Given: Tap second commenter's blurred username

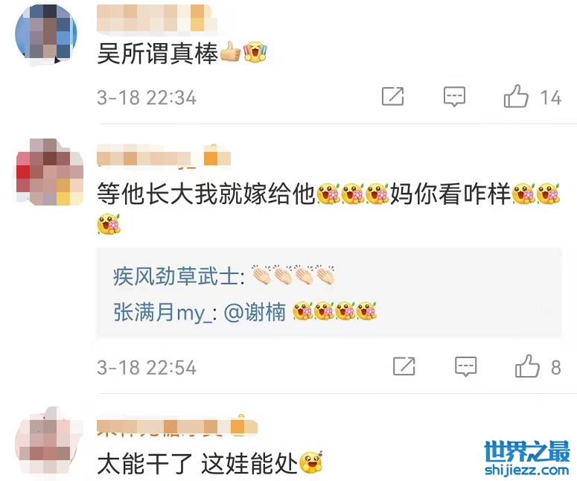Looking at the screenshot, I should (x=164, y=156).
